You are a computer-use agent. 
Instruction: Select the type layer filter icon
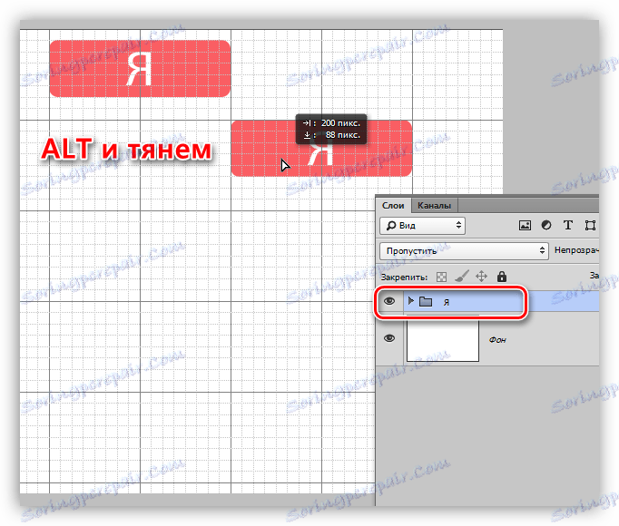(x=568, y=225)
